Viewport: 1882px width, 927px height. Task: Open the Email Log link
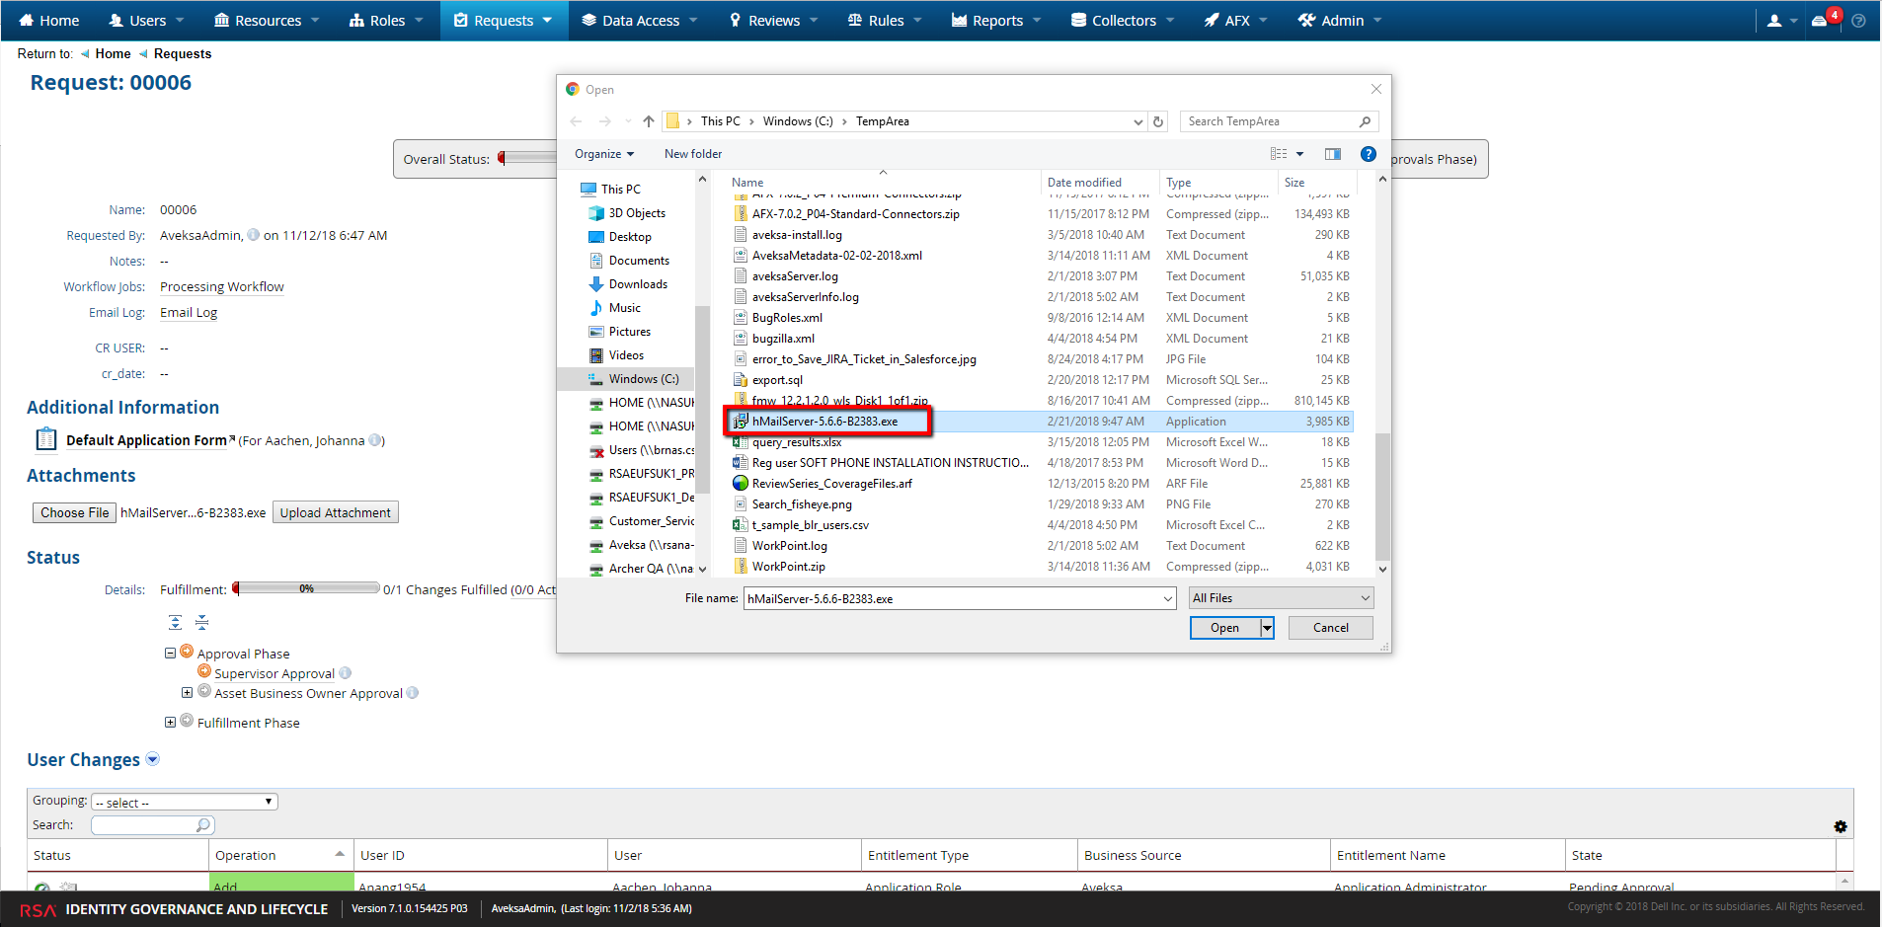coord(188,312)
